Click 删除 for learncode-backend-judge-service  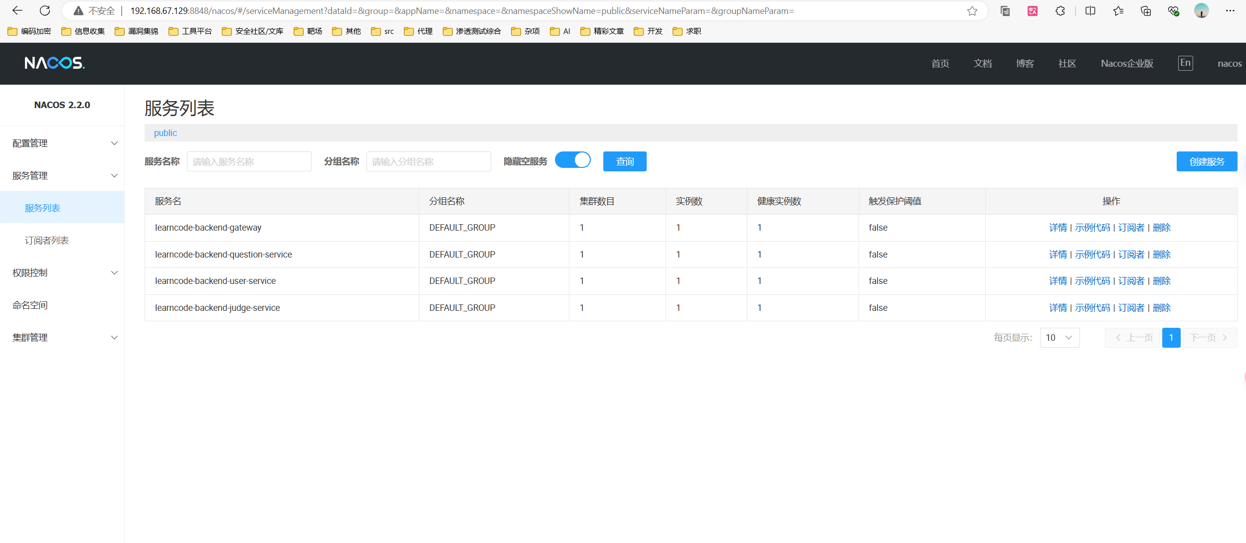click(x=1162, y=308)
